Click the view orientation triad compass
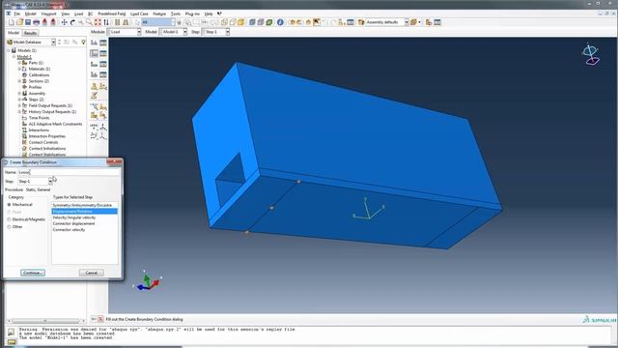618x348 pixels. point(590,55)
